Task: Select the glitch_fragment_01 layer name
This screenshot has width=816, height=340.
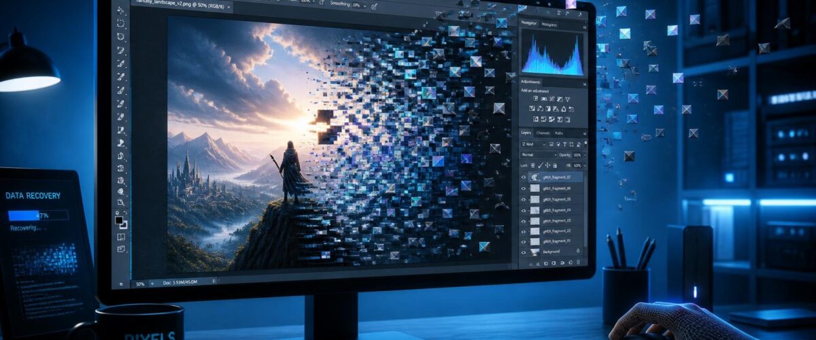Action: (x=557, y=241)
